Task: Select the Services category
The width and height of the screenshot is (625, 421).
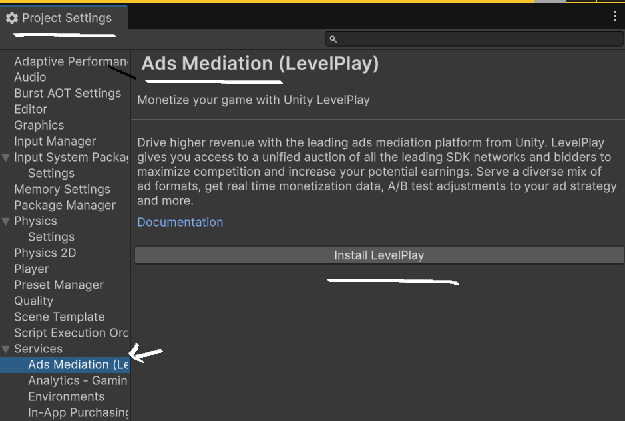Action: (38, 349)
